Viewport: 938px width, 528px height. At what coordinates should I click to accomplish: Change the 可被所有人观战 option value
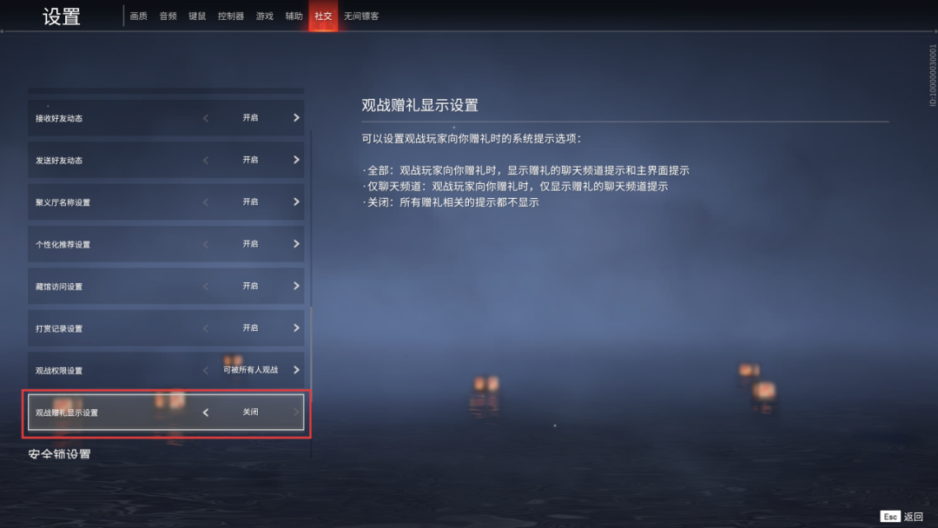(x=251, y=370)
